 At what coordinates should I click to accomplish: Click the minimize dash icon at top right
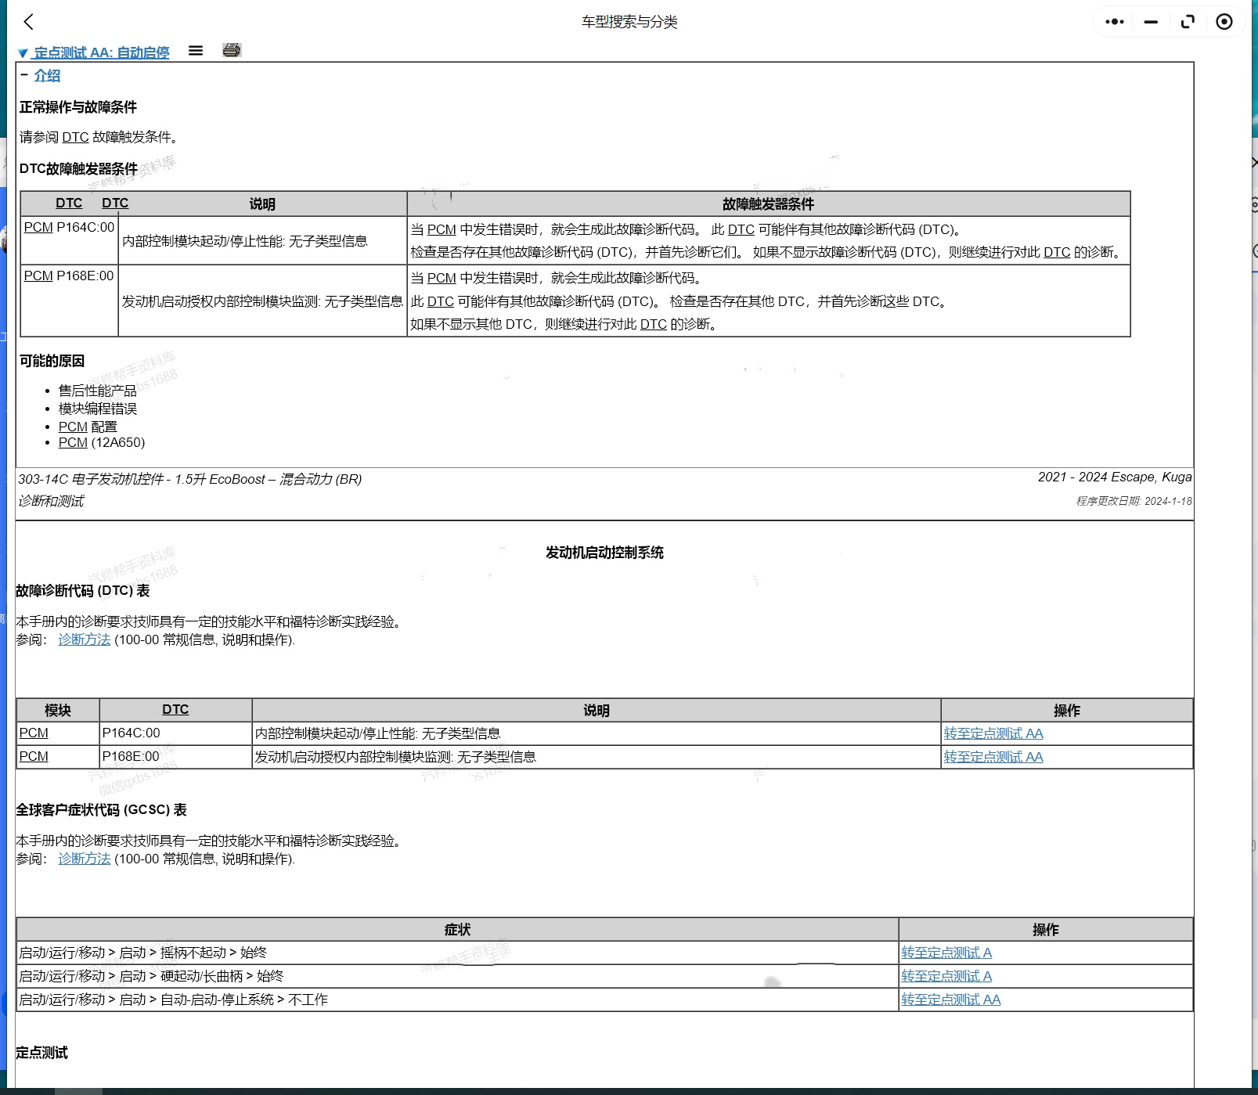click(1150, 22)
